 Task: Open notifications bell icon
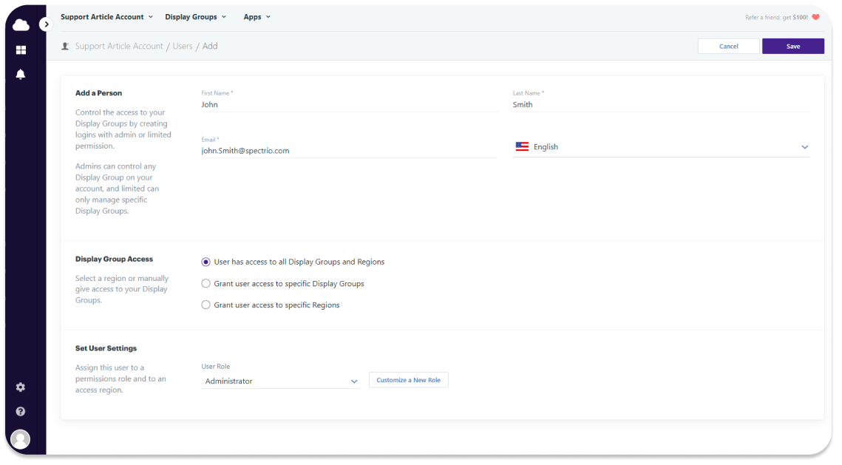pyautogui.click(x=21, y=74)
